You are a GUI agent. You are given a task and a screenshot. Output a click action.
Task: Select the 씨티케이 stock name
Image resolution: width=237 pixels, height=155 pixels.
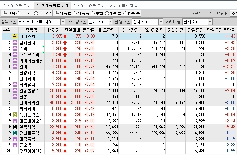click(x=27, y=109)
